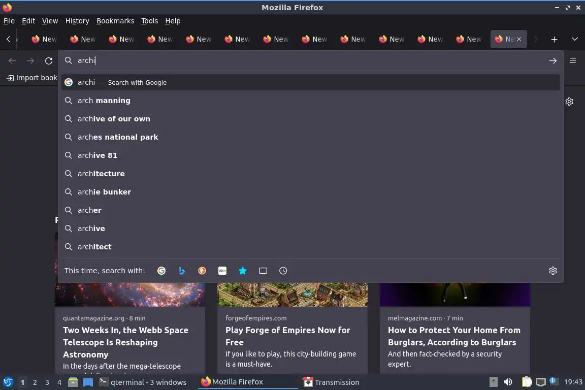Open the File menu
Screen dimensions: 585x390
tap(9, 21)
